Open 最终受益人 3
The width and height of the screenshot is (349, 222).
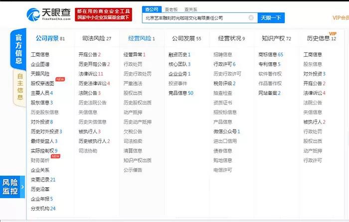44,141
